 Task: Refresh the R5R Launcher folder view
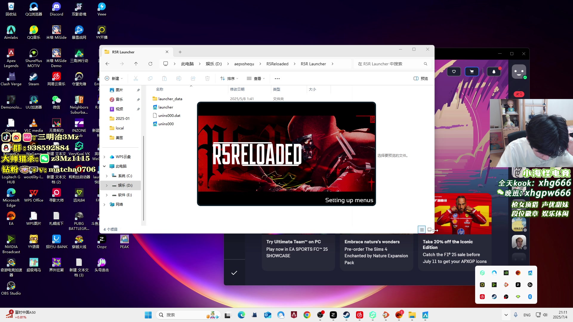pyautogui.click(x=150, y=64)
